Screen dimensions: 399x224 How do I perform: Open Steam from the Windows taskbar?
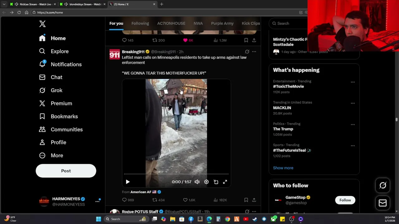(255, 219)
